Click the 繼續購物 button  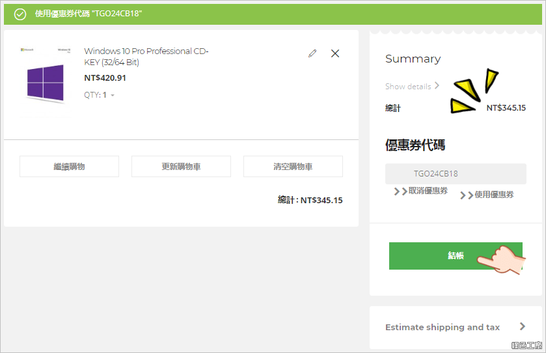tap(69, 167)
